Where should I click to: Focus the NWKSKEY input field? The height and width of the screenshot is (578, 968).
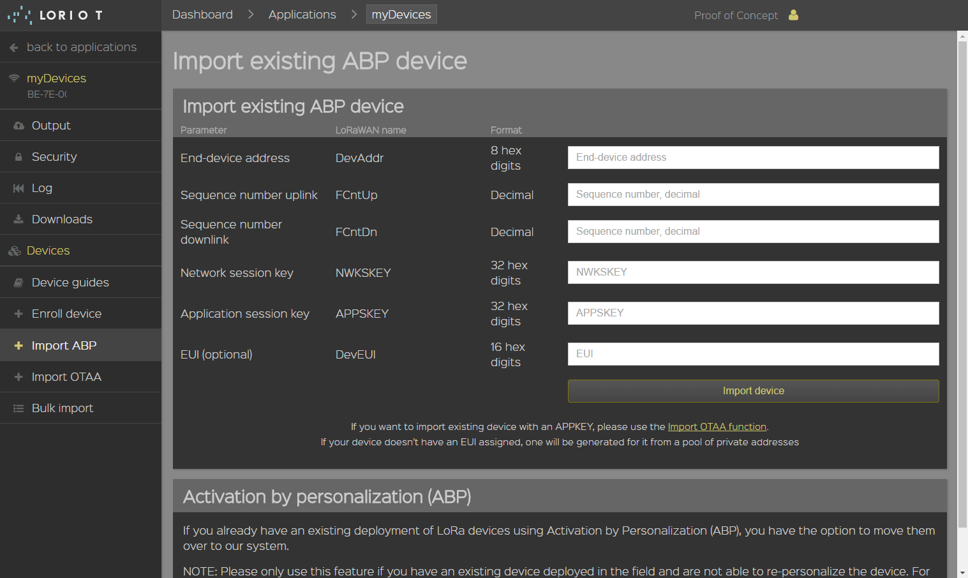pyautogui.click(x=753, y=272)
